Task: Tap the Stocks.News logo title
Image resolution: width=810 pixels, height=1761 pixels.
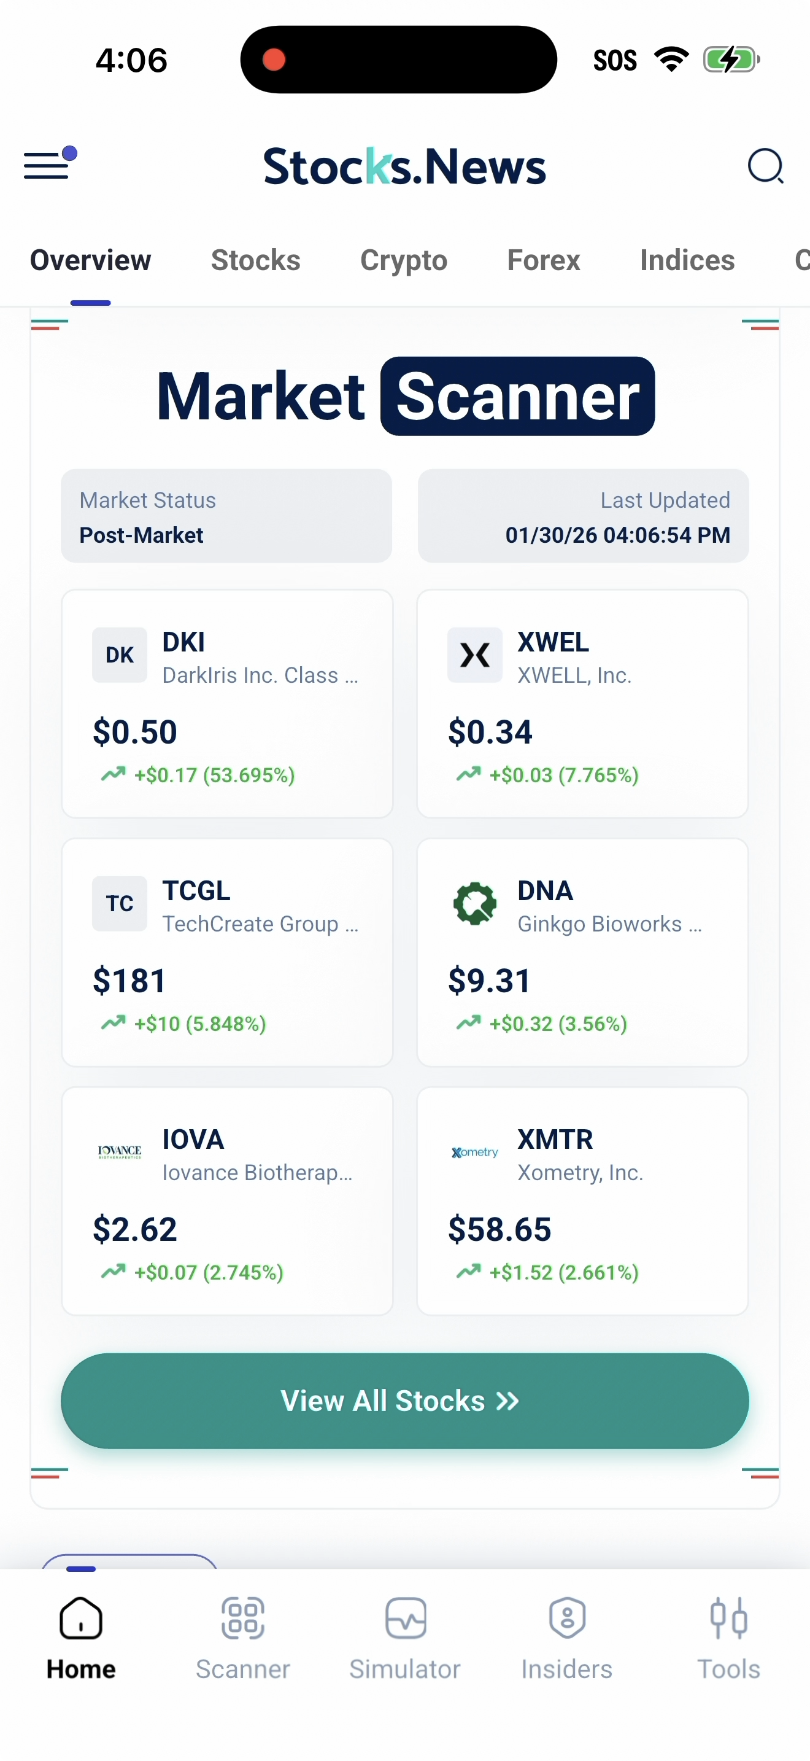Action: coord(405,166)
